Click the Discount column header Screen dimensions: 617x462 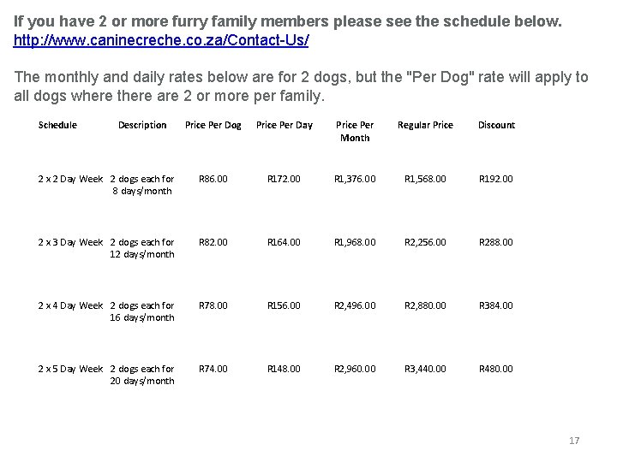(x=496, y=125)
